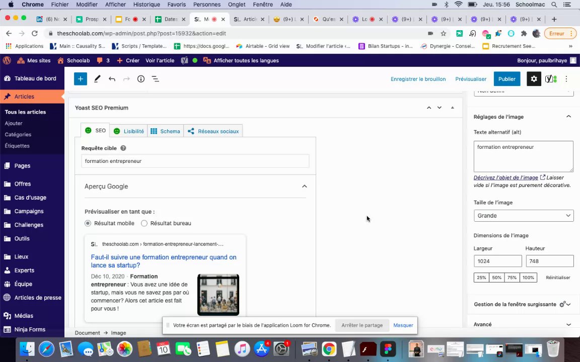This screenshot has width=580, height=362.
Task: Open a new Chrome tab
Action: (554, 19)
